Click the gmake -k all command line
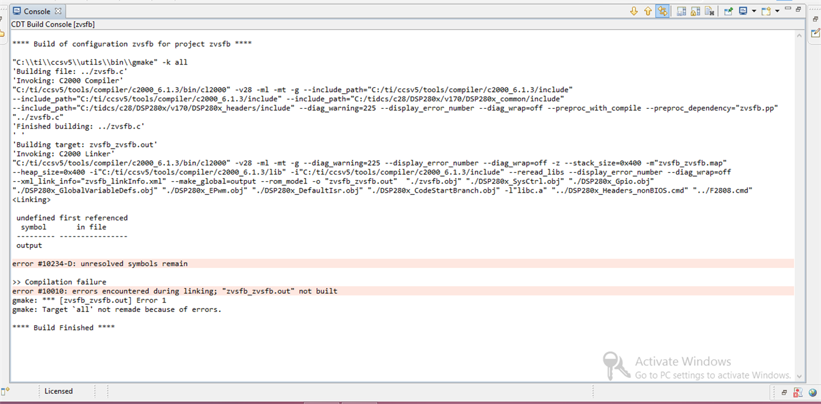Screen dimensions: 821x404 [100, 62]
